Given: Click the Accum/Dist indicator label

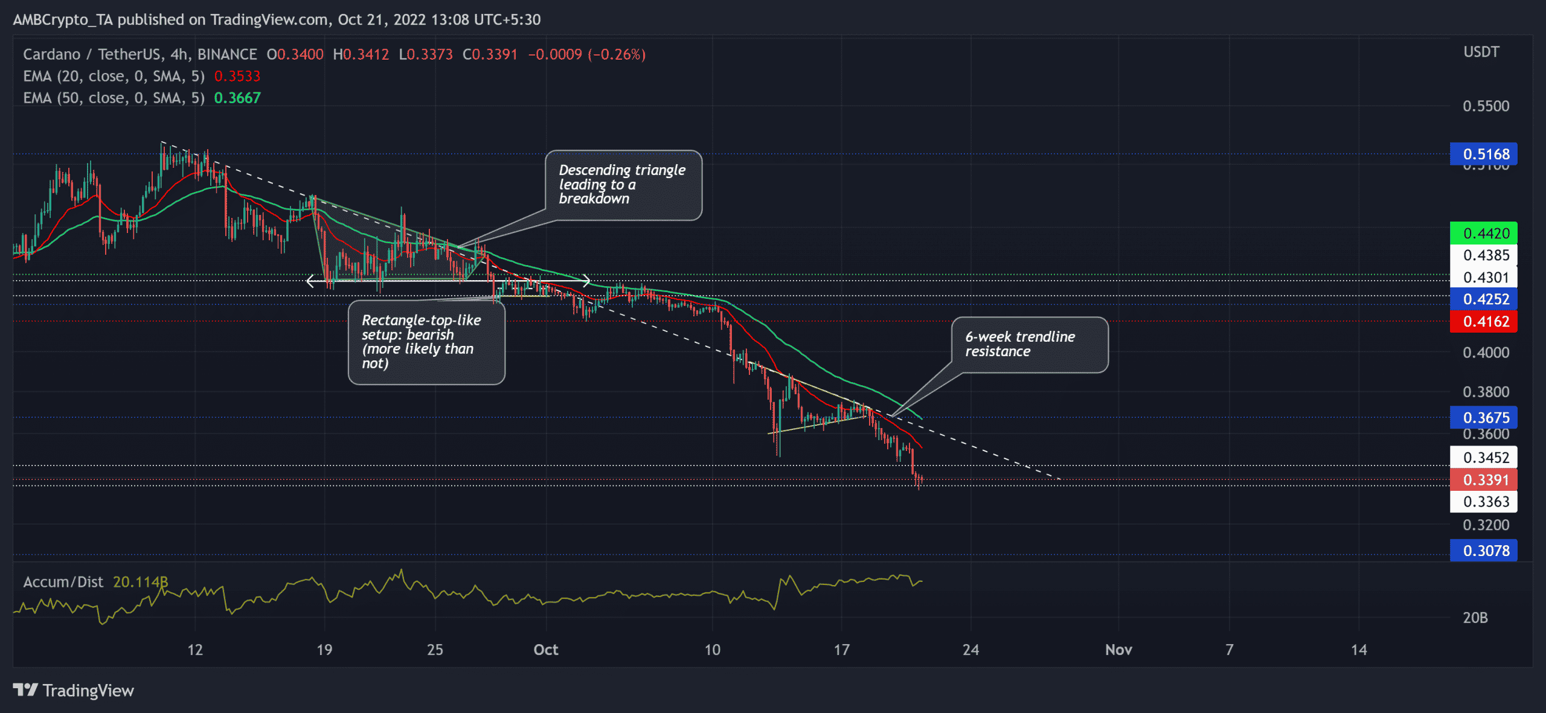Looking at the screenshot, I should click(63, 582).
